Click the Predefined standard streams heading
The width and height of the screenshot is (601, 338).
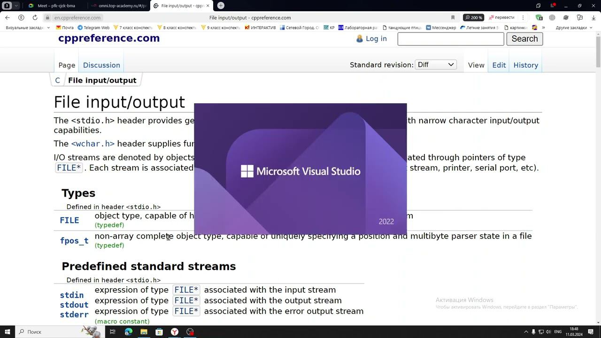coord(149,266)
